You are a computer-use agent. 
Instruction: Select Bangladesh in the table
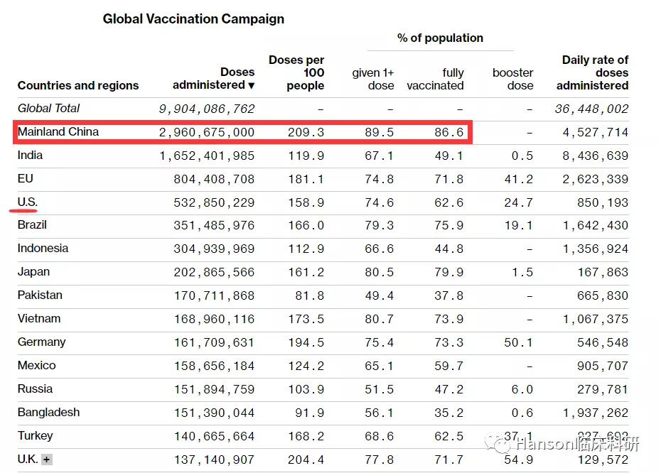48,413
